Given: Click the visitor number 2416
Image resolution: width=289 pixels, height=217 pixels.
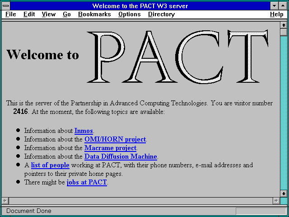Looking at the screenshot, I should coord(20,112).
